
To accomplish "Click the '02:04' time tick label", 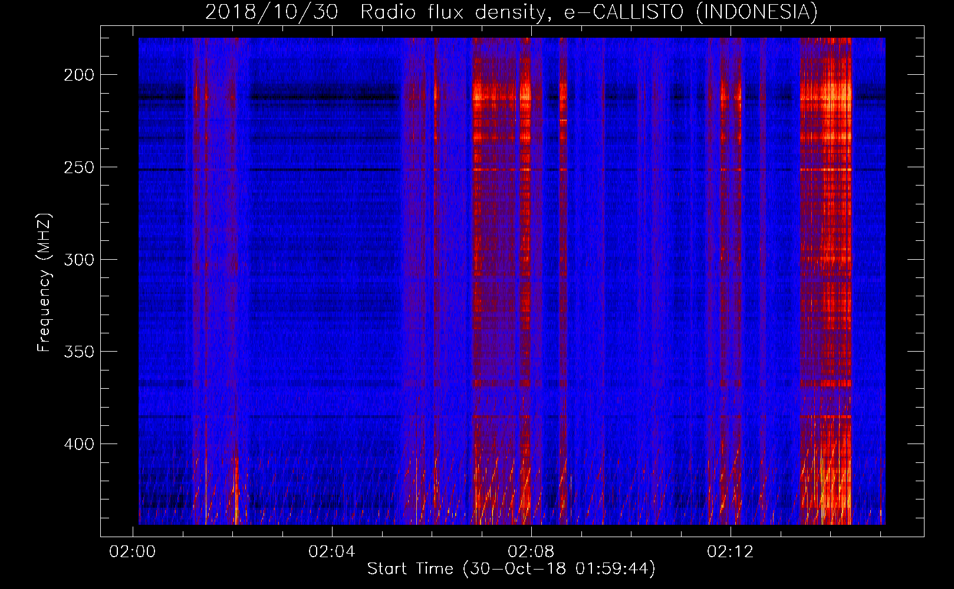I will pos(332,552).
